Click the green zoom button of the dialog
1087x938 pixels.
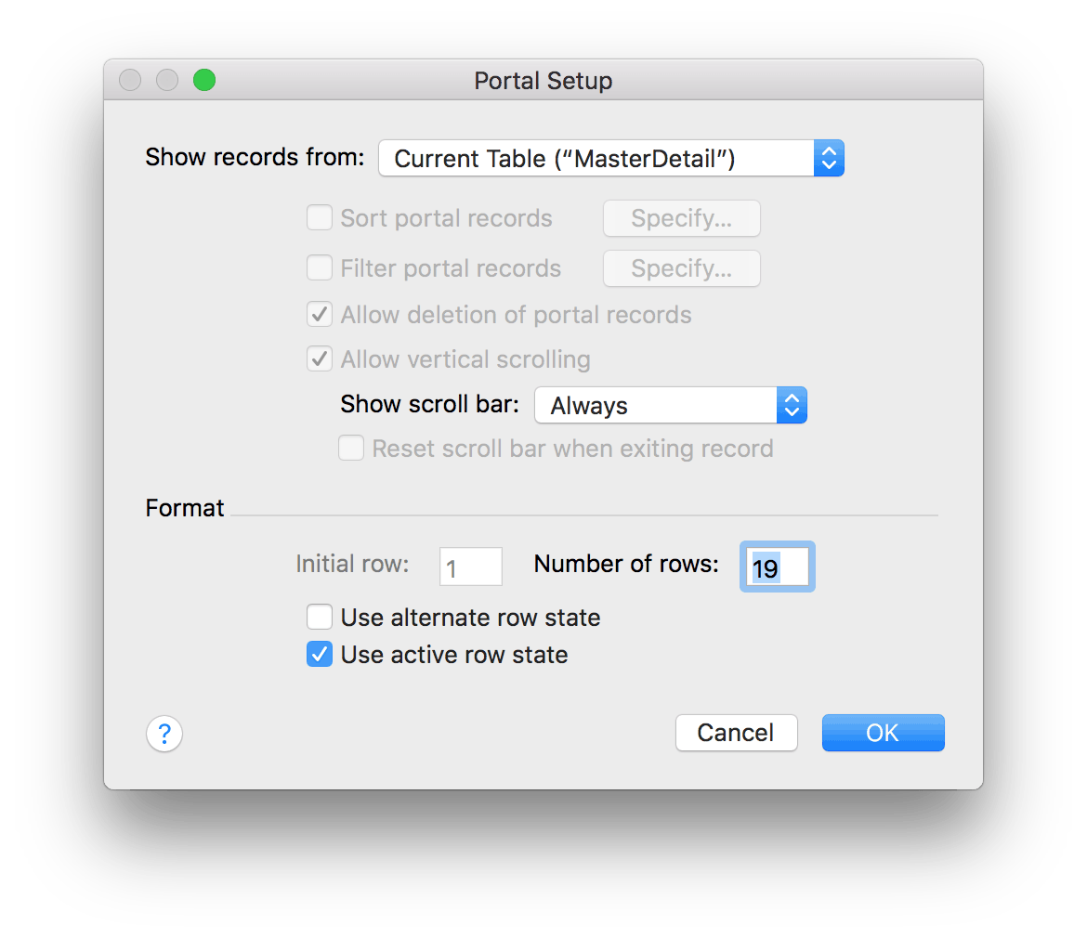tap(203, 80)
